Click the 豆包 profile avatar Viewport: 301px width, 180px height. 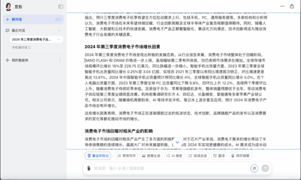point(8,7)
